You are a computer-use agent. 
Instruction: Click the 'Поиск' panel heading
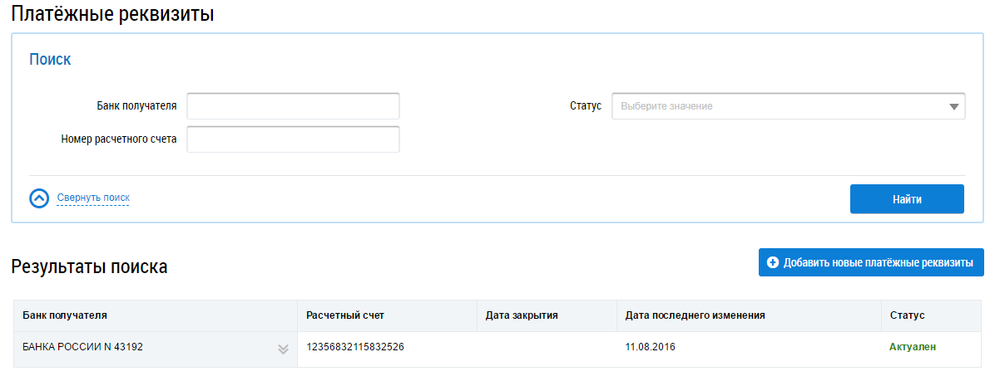click(x=50, y=60)
